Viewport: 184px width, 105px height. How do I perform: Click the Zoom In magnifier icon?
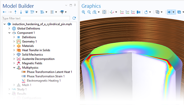pos(84,12)
